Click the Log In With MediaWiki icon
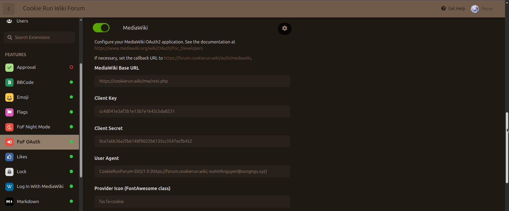509x211 pixels. [x=9, y=187]
